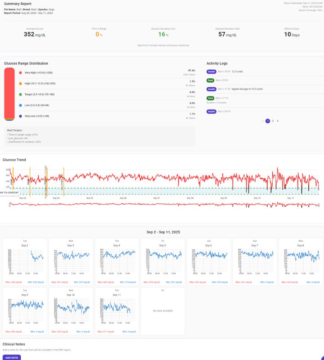Click next page arrow in Activity Logs
This screenshot has width=324, height=360.
pos(278,121)
